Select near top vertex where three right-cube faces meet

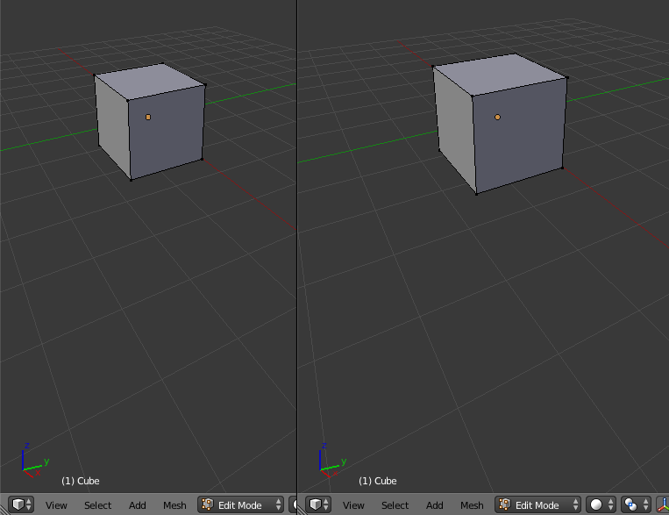point(472,97)
